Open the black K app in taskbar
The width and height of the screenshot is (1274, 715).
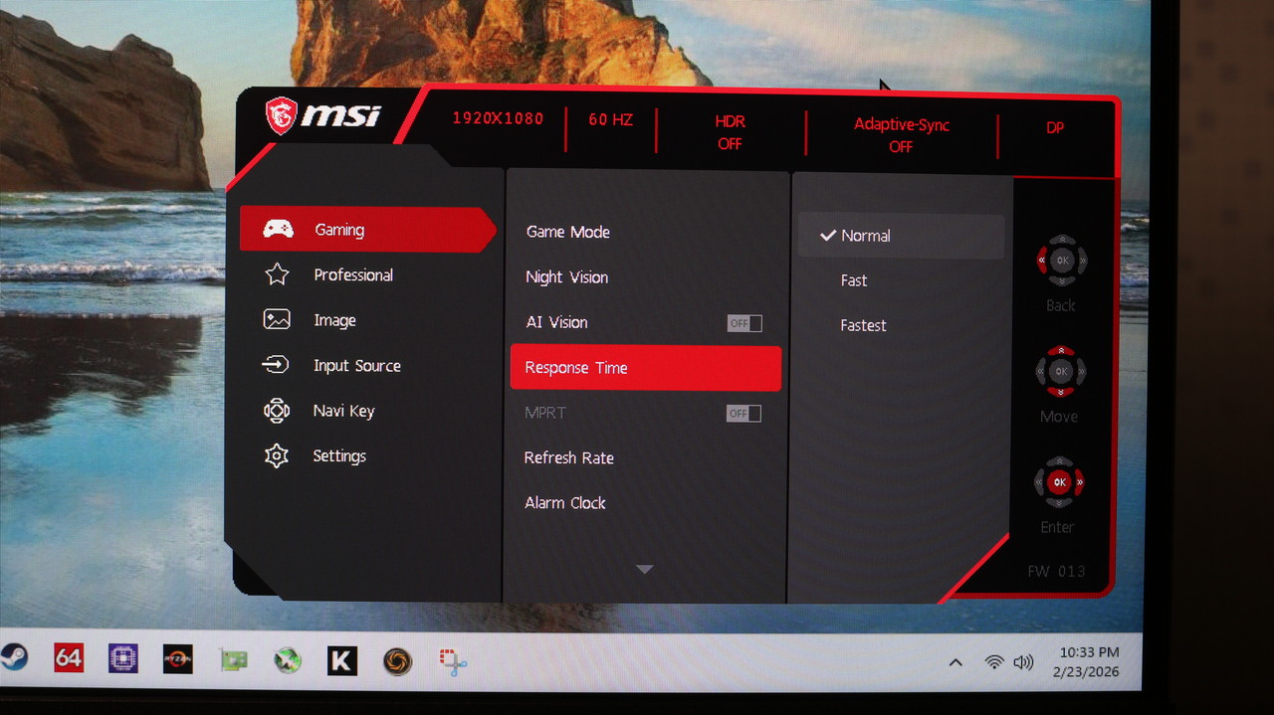(x=341, y=660)
